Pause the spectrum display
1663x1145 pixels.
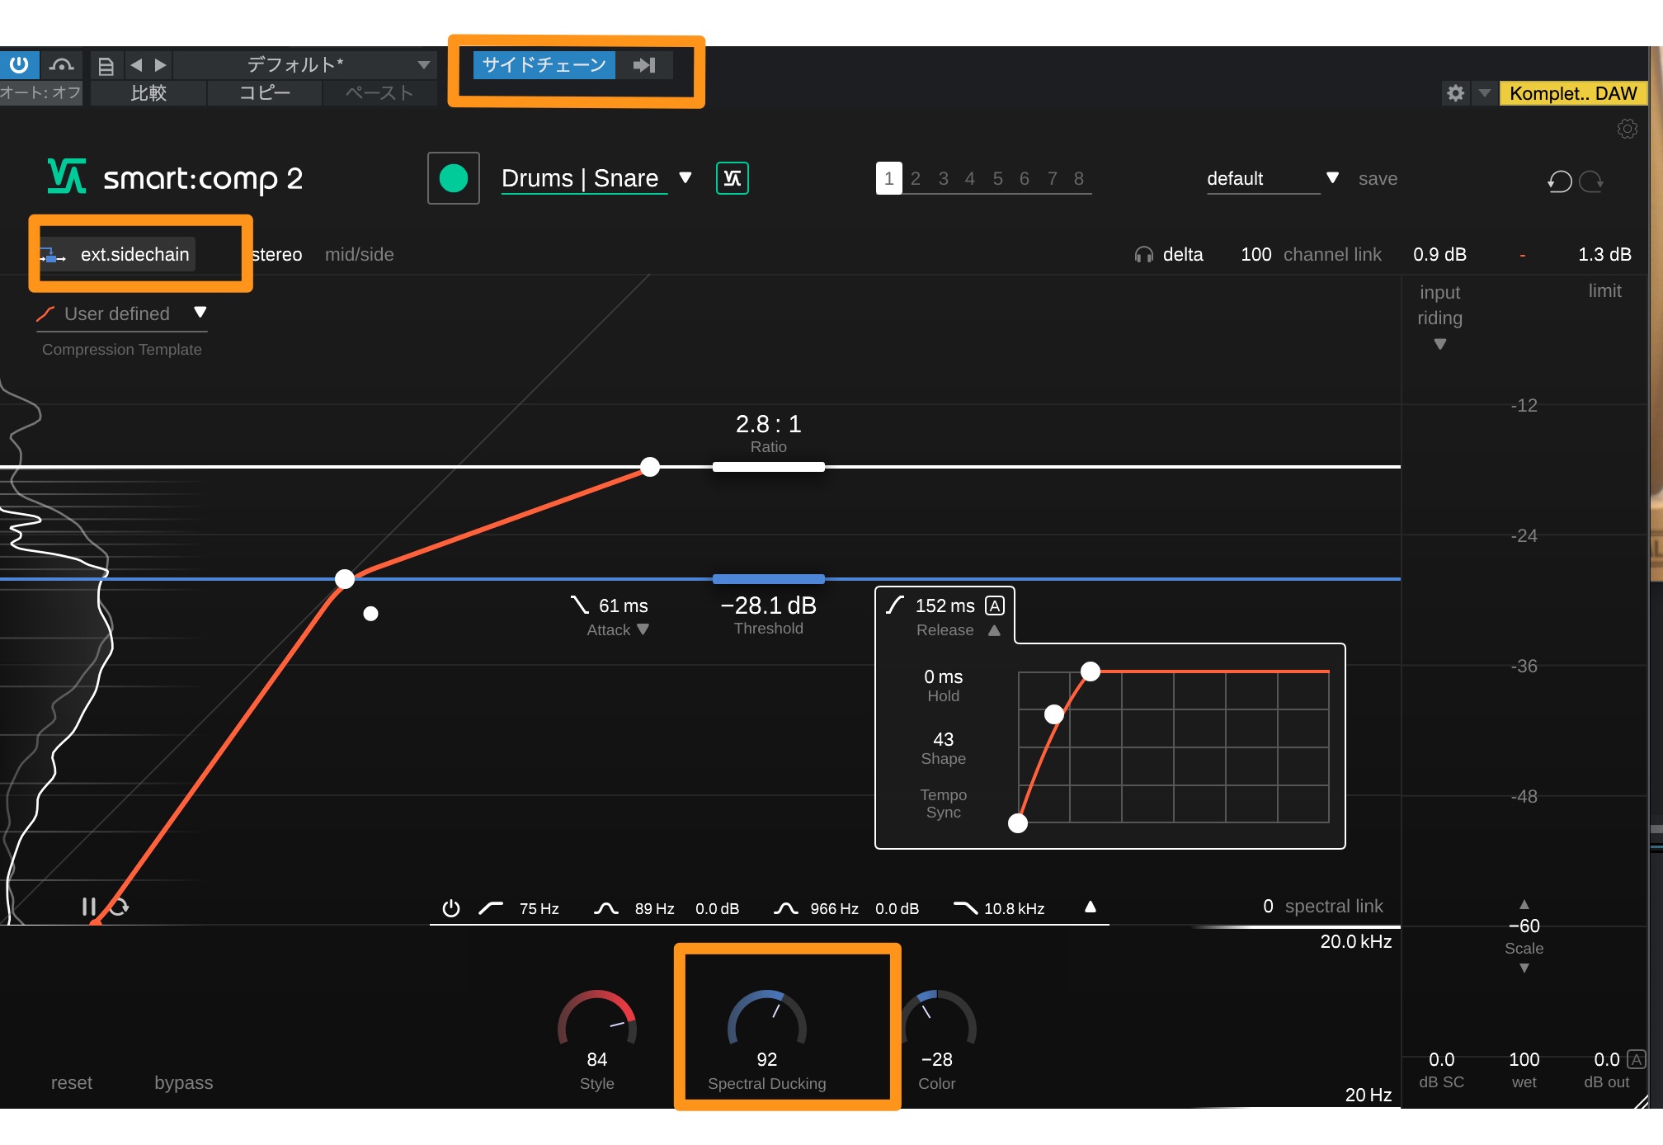[x=88, y=907]
